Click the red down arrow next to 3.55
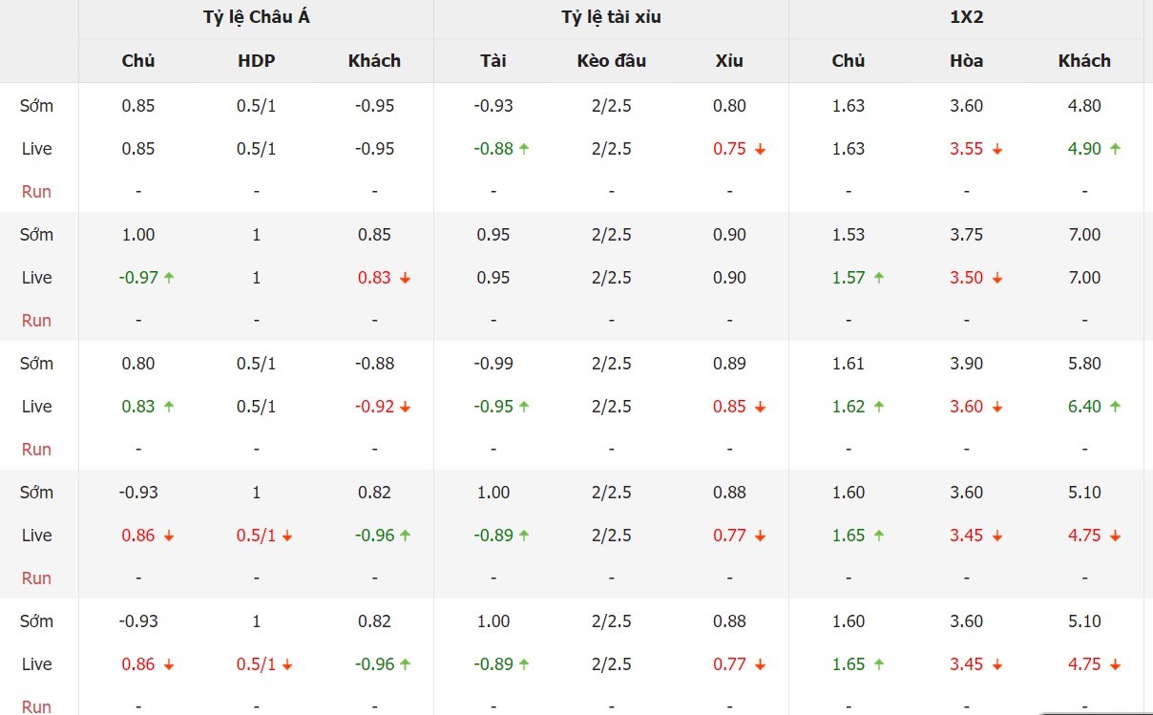 (997, 149)
